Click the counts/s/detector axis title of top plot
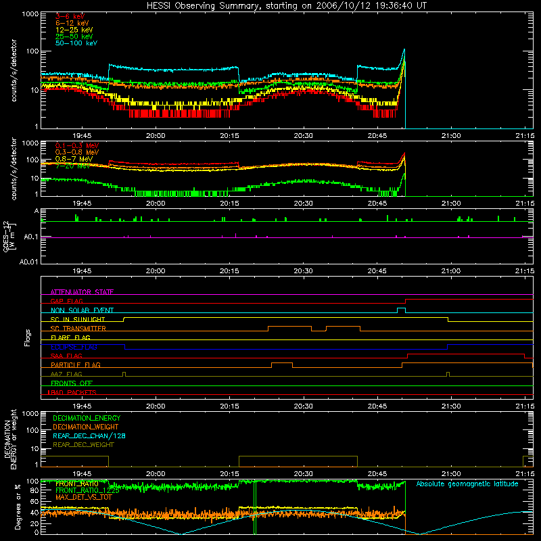The image size is (541, 541). coord(14,70)
